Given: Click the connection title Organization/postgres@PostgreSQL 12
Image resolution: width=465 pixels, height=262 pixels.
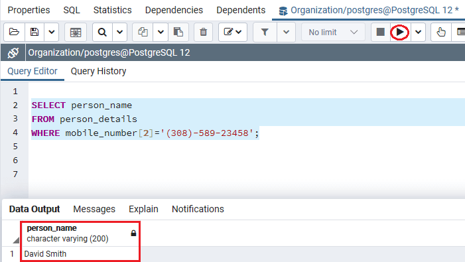Looking at the screenshot, I should tap(109, 53).
